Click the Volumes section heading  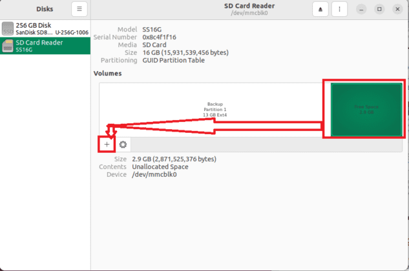pos(107,74)
